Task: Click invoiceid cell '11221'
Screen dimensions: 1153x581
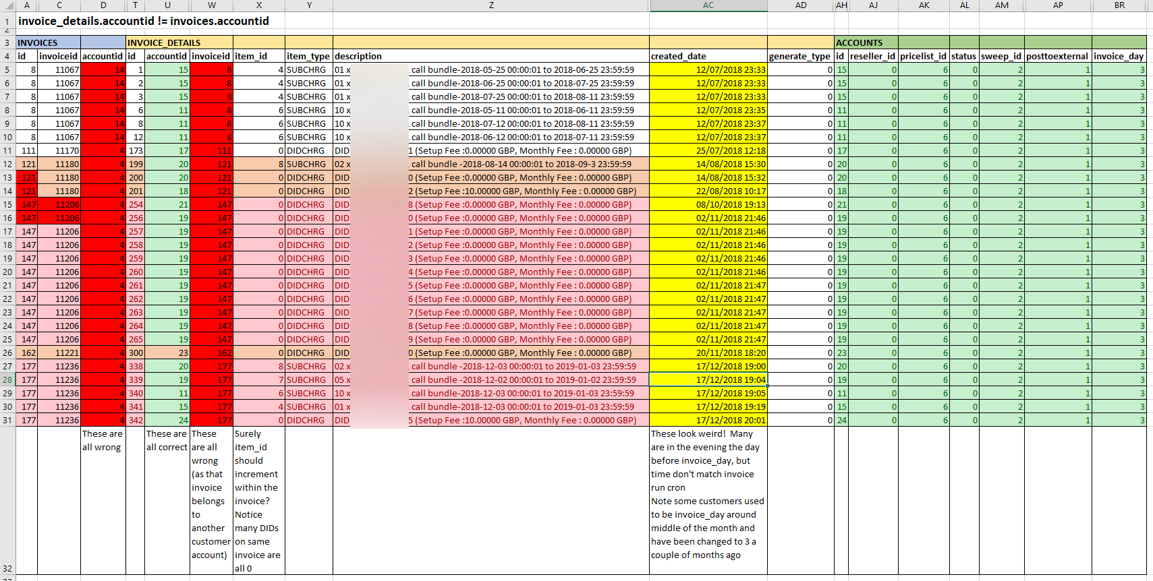Action: 59,353
